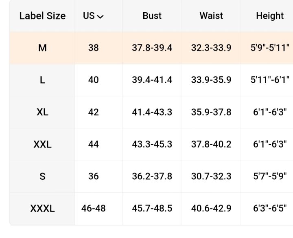
Task: Select the XXL label size cell
Action: point(42,144)
